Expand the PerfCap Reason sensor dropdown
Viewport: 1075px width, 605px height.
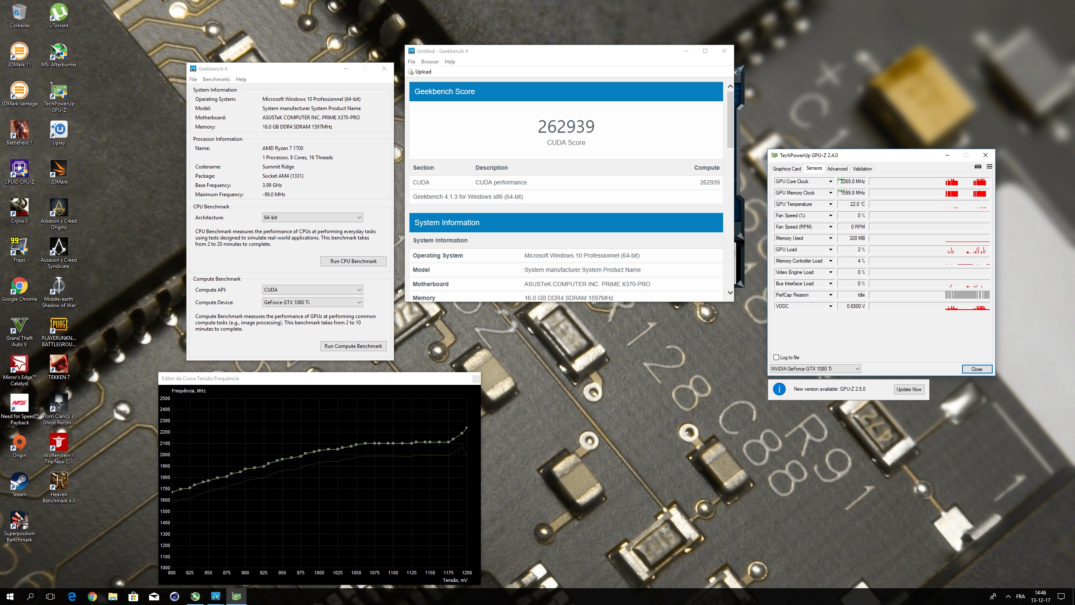[x=830, y=295]
